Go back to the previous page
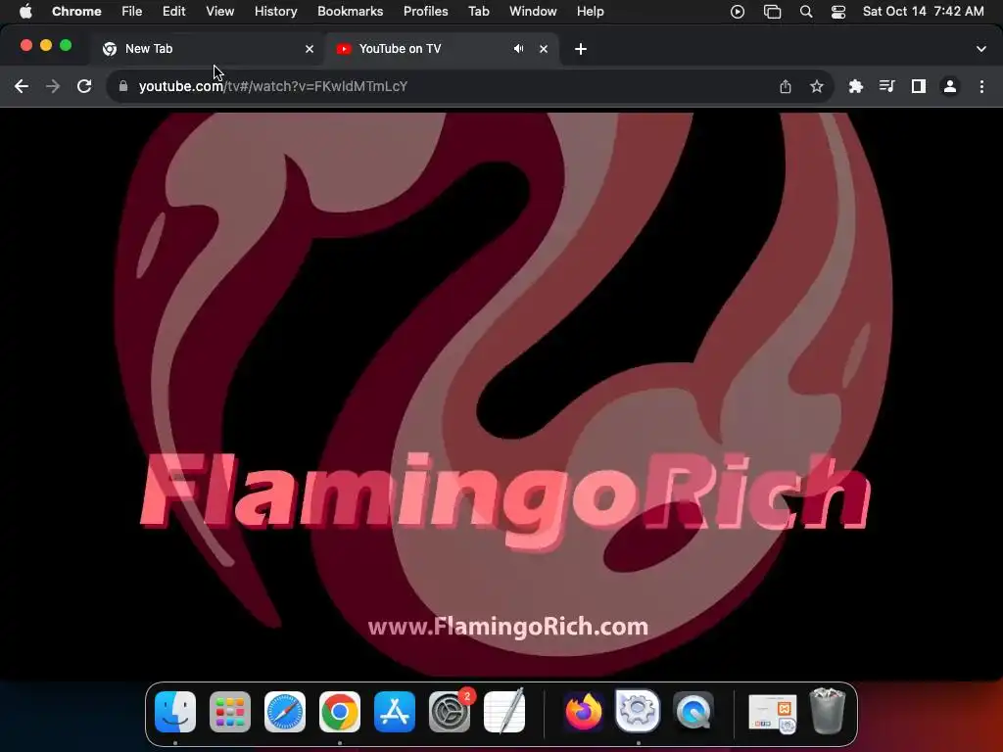 tap(22, 86)
